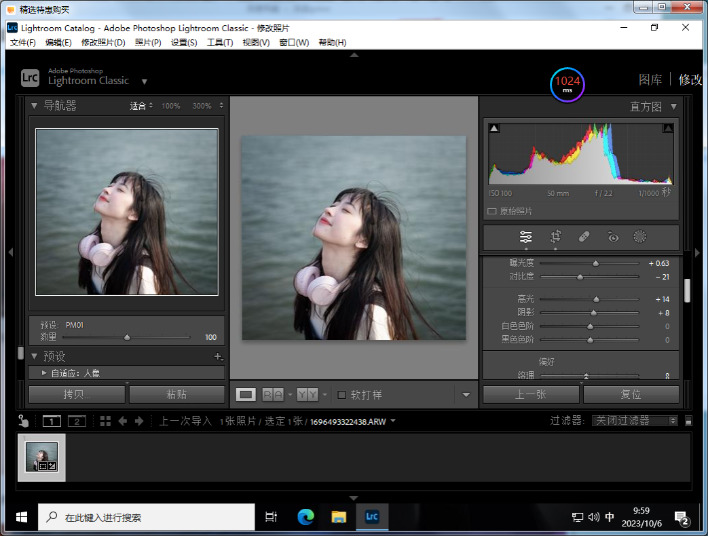Select the Edit sliders tool icon
Screen dimensions: 708x536
525,237
